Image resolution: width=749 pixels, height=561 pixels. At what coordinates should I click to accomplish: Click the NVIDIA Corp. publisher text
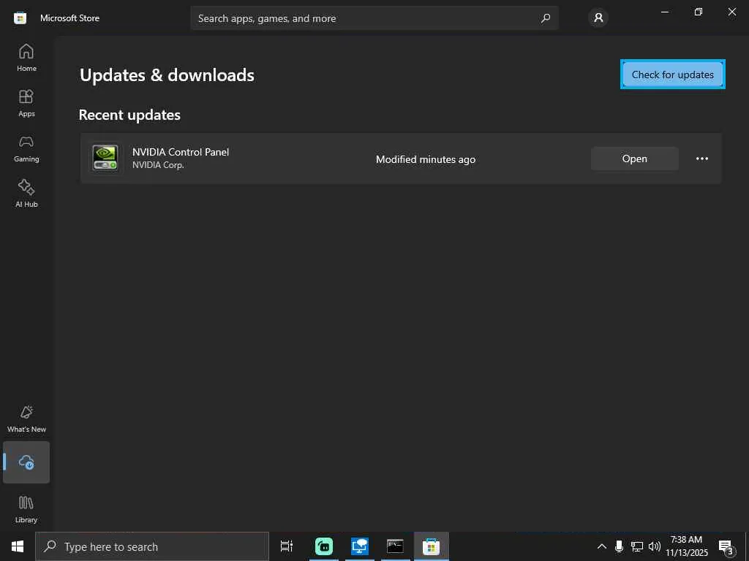pos(158,165)
